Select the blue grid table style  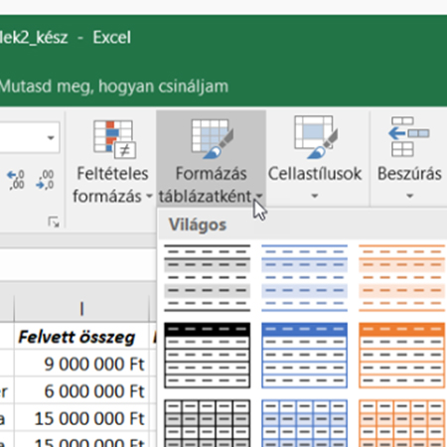305,423
